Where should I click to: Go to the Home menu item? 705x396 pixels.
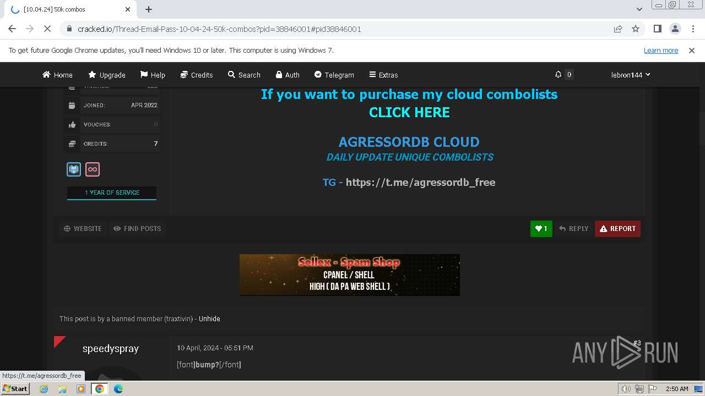click(x=57, y=75)
